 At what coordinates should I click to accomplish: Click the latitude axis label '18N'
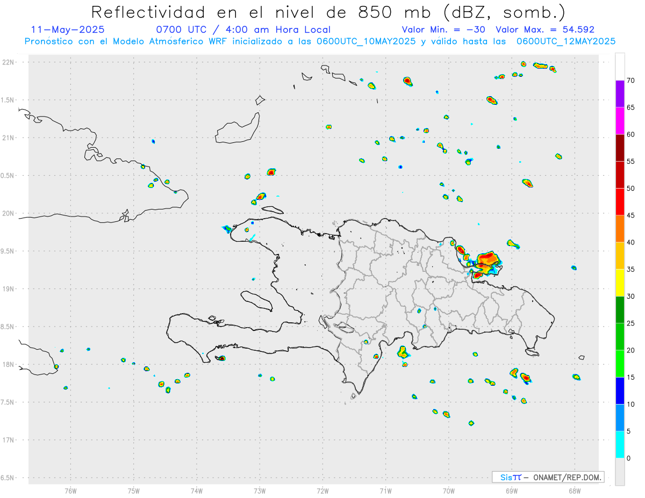pos(8,365)
